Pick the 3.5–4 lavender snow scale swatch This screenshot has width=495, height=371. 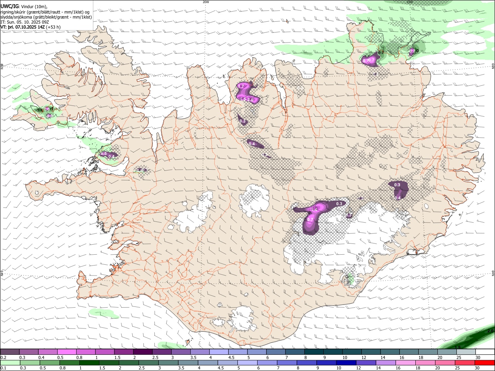pyautogui.click(x=200, y=352)
